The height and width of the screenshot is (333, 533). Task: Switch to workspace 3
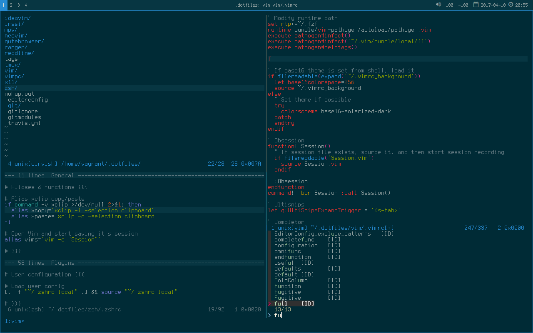[19, 5]
